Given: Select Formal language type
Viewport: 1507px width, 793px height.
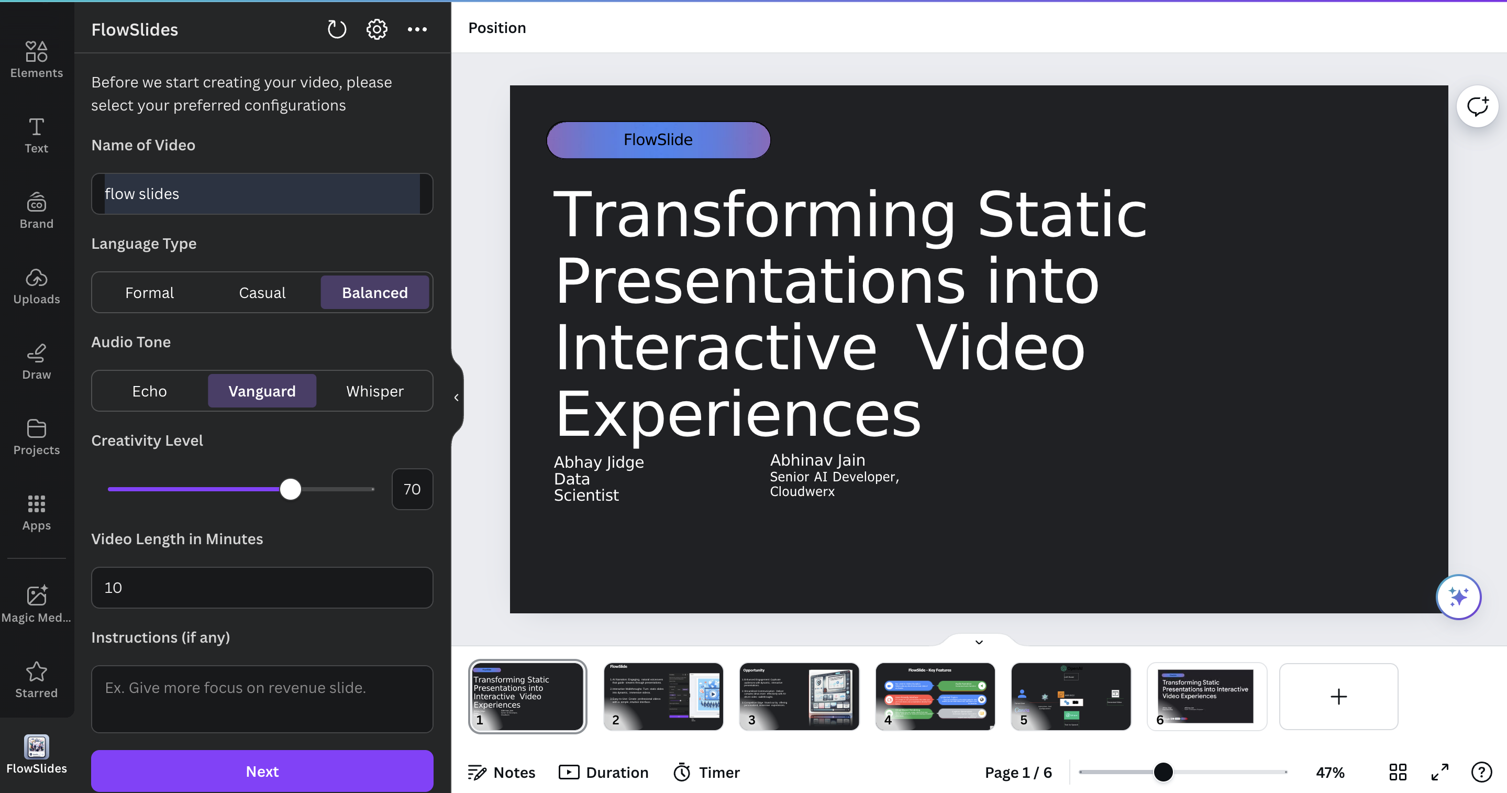Looking at the screenshot, I should point(149,293).
